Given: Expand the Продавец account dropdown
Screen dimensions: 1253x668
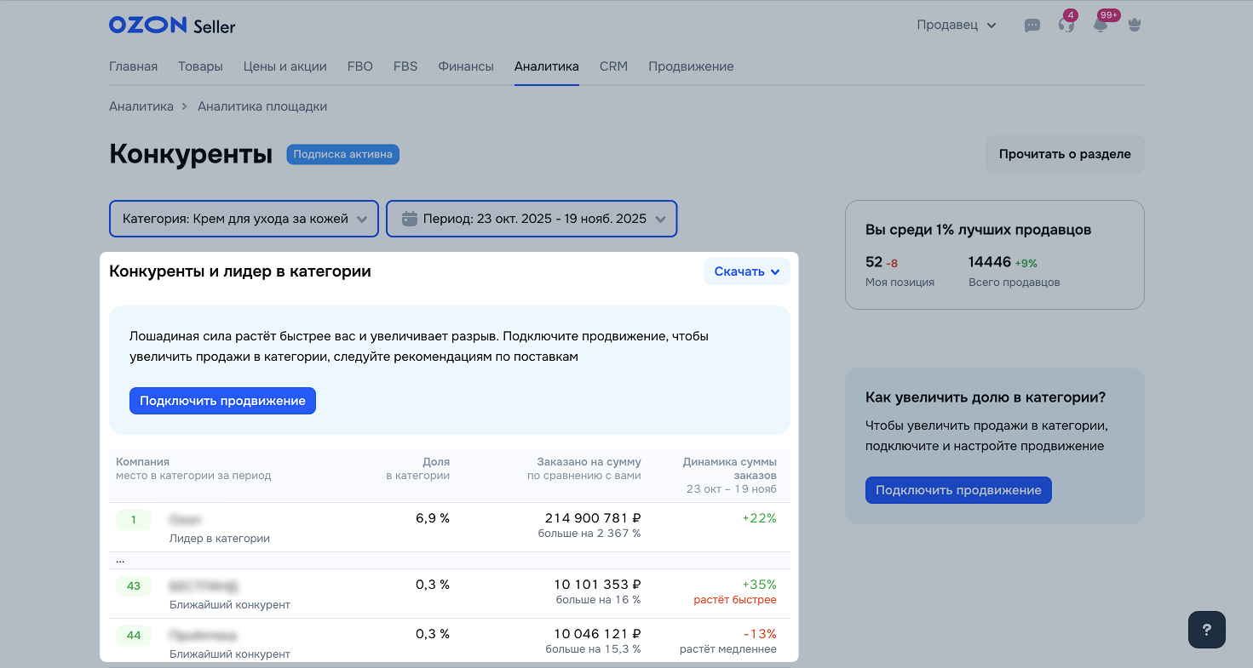Looking at the screenshot, I should [x=956, y=26].
